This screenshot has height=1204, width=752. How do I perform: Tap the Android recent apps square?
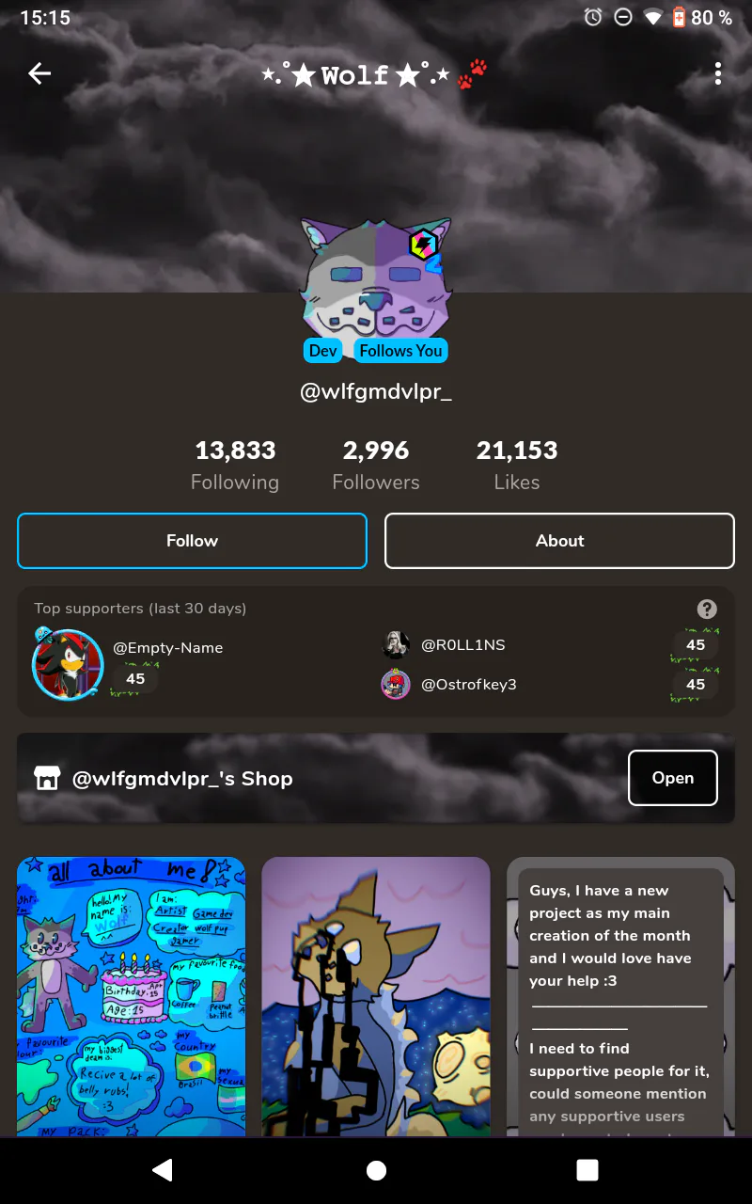(x=587, y=1169)
